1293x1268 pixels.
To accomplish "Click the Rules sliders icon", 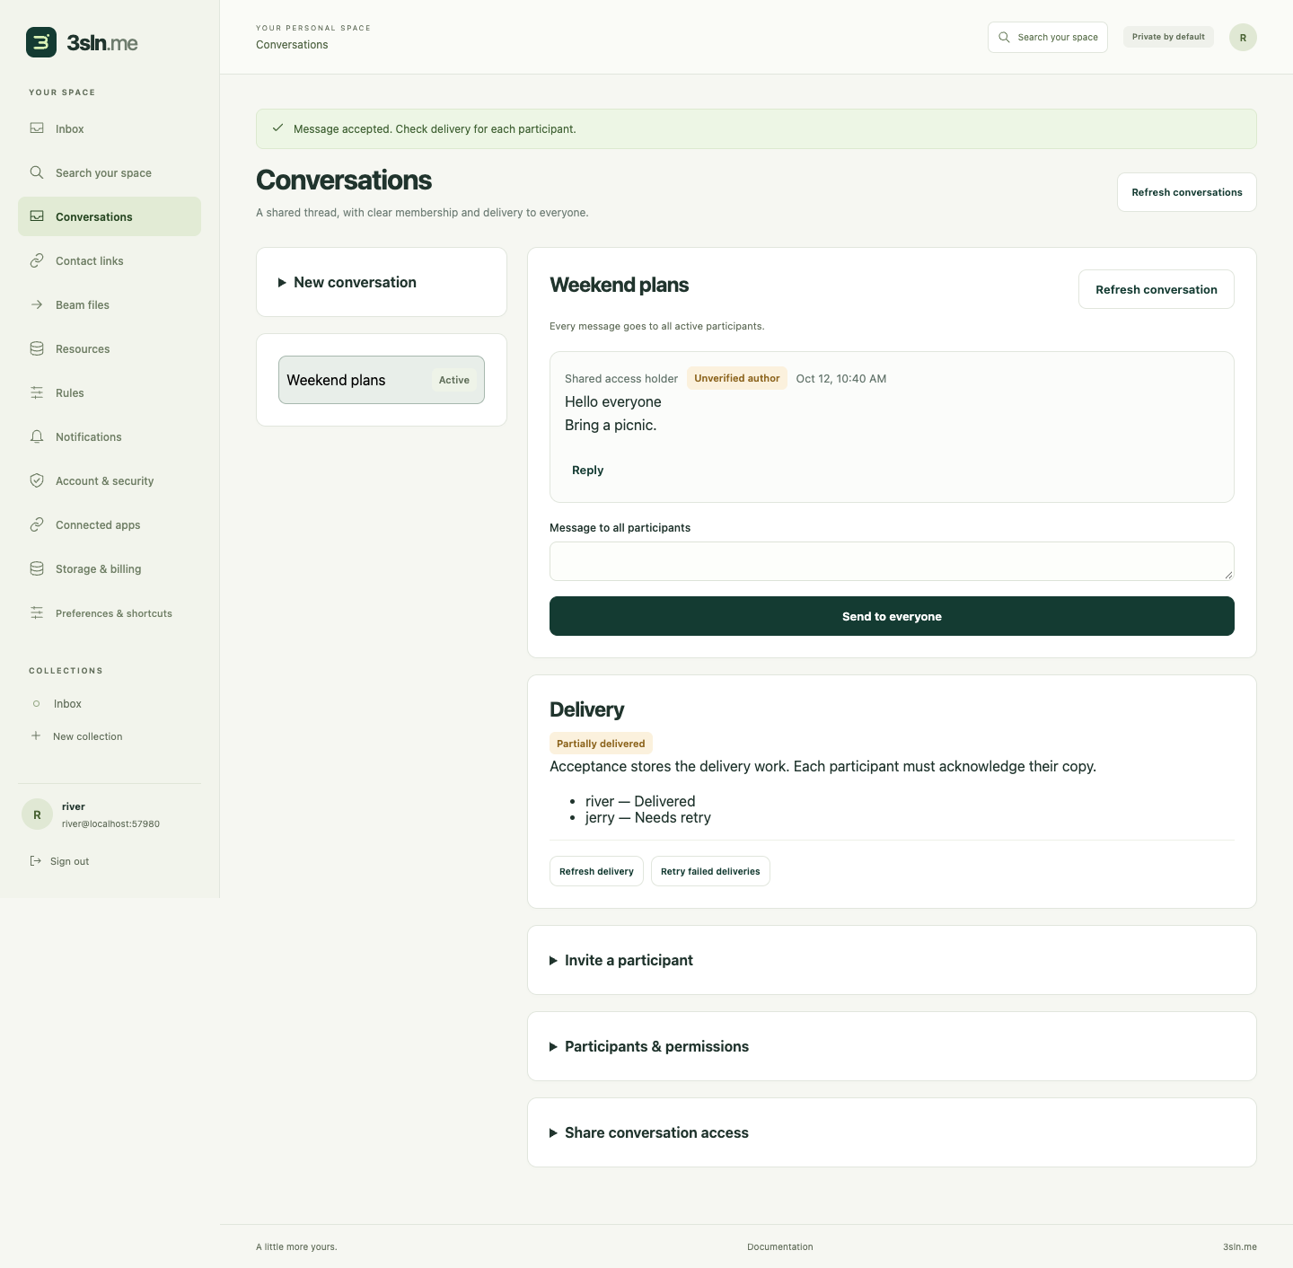I will (x=37, y=392).
